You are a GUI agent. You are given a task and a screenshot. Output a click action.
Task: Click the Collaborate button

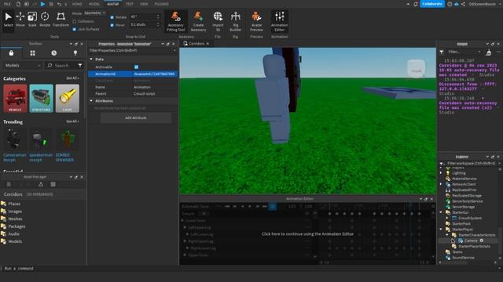pyautogui.click(x=432, y=4)
